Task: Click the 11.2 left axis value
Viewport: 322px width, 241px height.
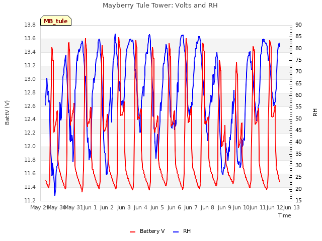Action: click(x=30, y=200)
